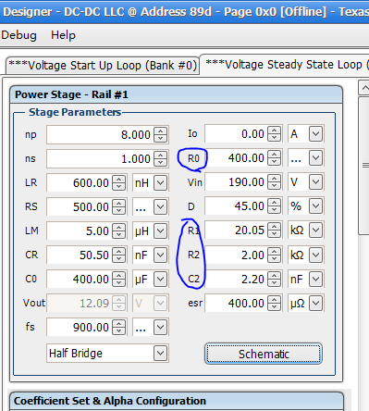369x411 pixels.
Task: Click the Coefficient Set & Alpha Configuration header
Action: [x=176, y=401]
